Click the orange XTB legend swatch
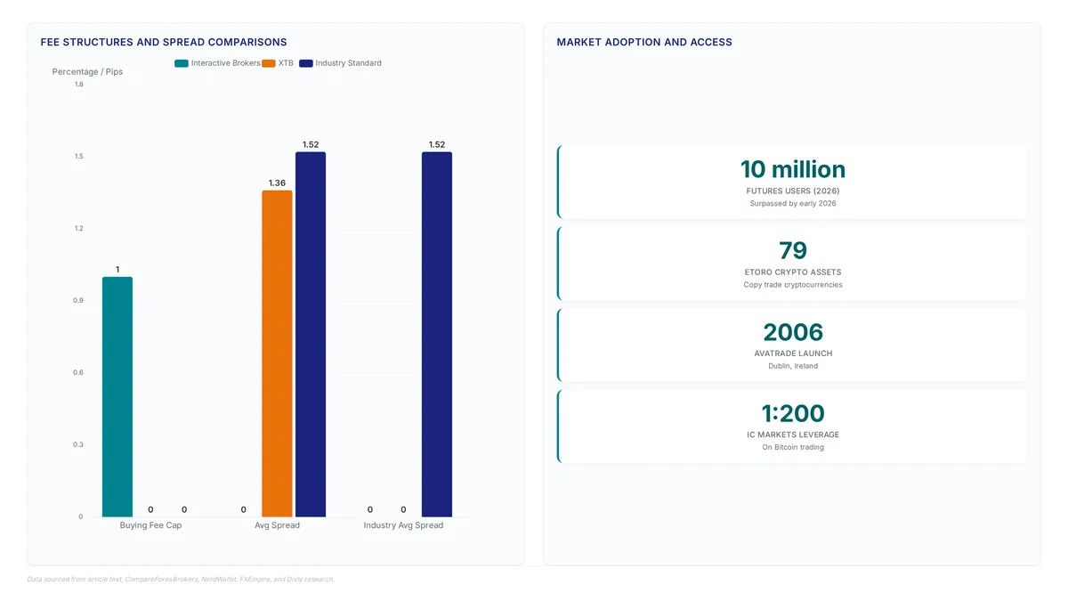 (x=269, y=63)
